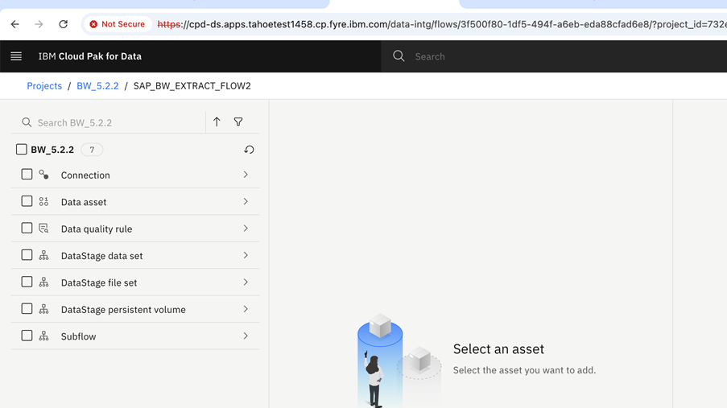Click the Select an asset heading
This screenshot has height=408, width=727.
click(x=498, y=348)
